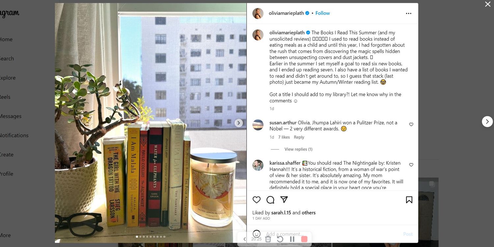
Task: Open Messages in sidebar
Action: 10,116
